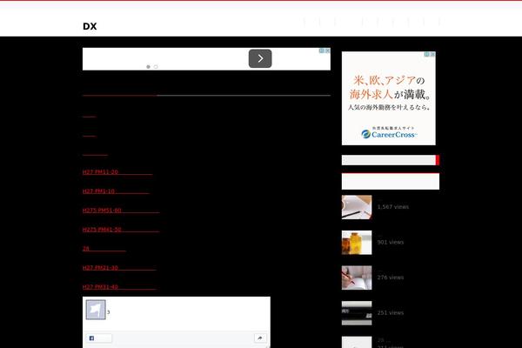Select the second carousel dot on the banner ad

click(x=156, y=67)
